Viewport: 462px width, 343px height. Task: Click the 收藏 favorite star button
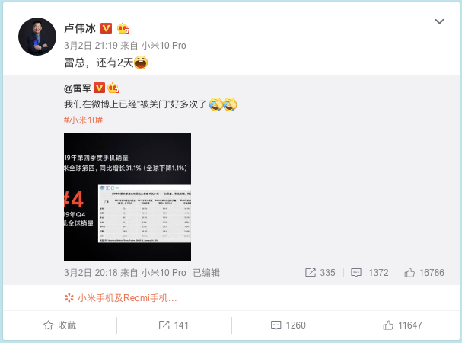coord(60,325)
